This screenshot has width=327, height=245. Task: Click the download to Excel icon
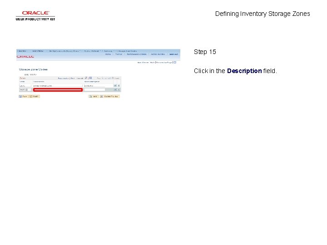(x=86, y=78)
